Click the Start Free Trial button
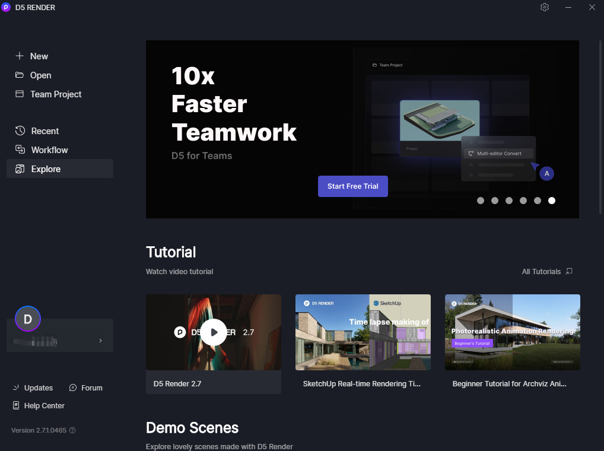 tap(352, 186)
